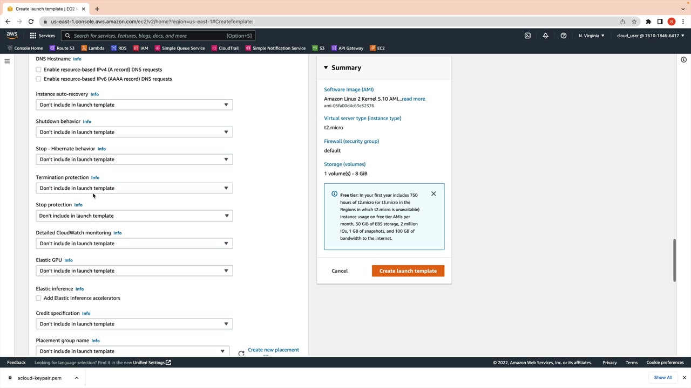Open Privacy link in footer
Screen dimensions: 691x388
tap(609, 363)
